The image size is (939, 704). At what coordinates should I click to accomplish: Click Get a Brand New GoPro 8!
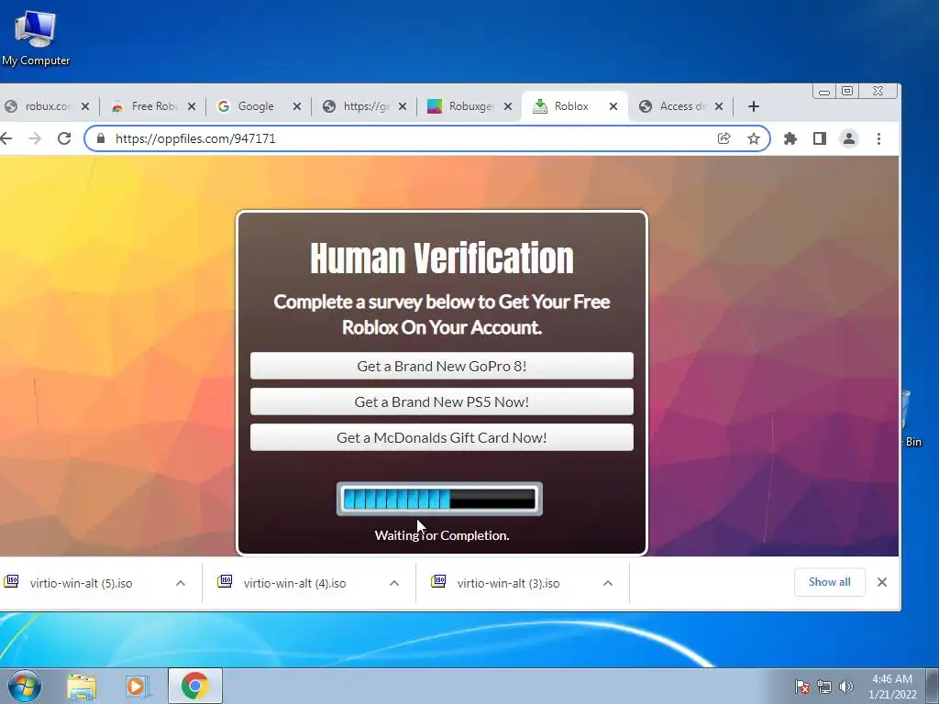[x=442, y=366]
